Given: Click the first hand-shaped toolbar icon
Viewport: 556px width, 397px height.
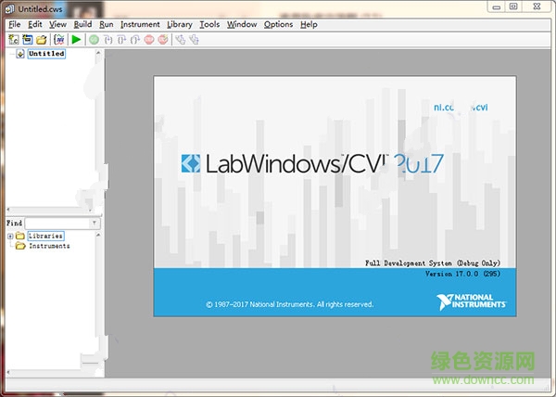Looking at the screenshot, I should (181, 39).
